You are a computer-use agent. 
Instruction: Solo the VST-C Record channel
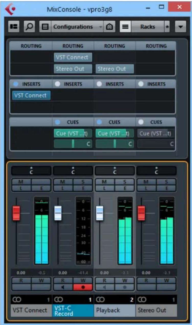coord(83,182)
